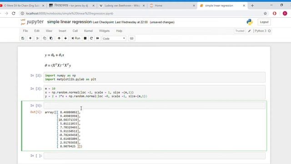Click the Logout button
Viewport: 291px width, 164px height.
pyautogui.click(x=264, y=22)
